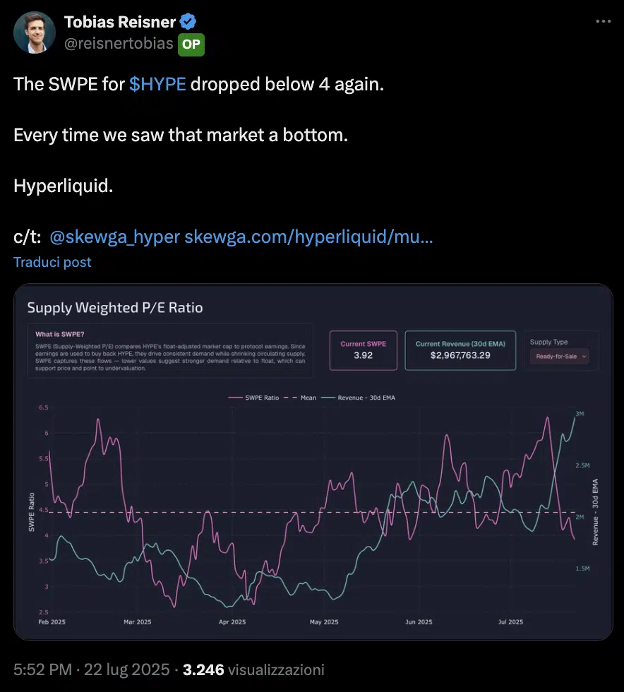Open the @skewga_hyper mention
This screenshot has width=624, height=692.
point(115,237)
